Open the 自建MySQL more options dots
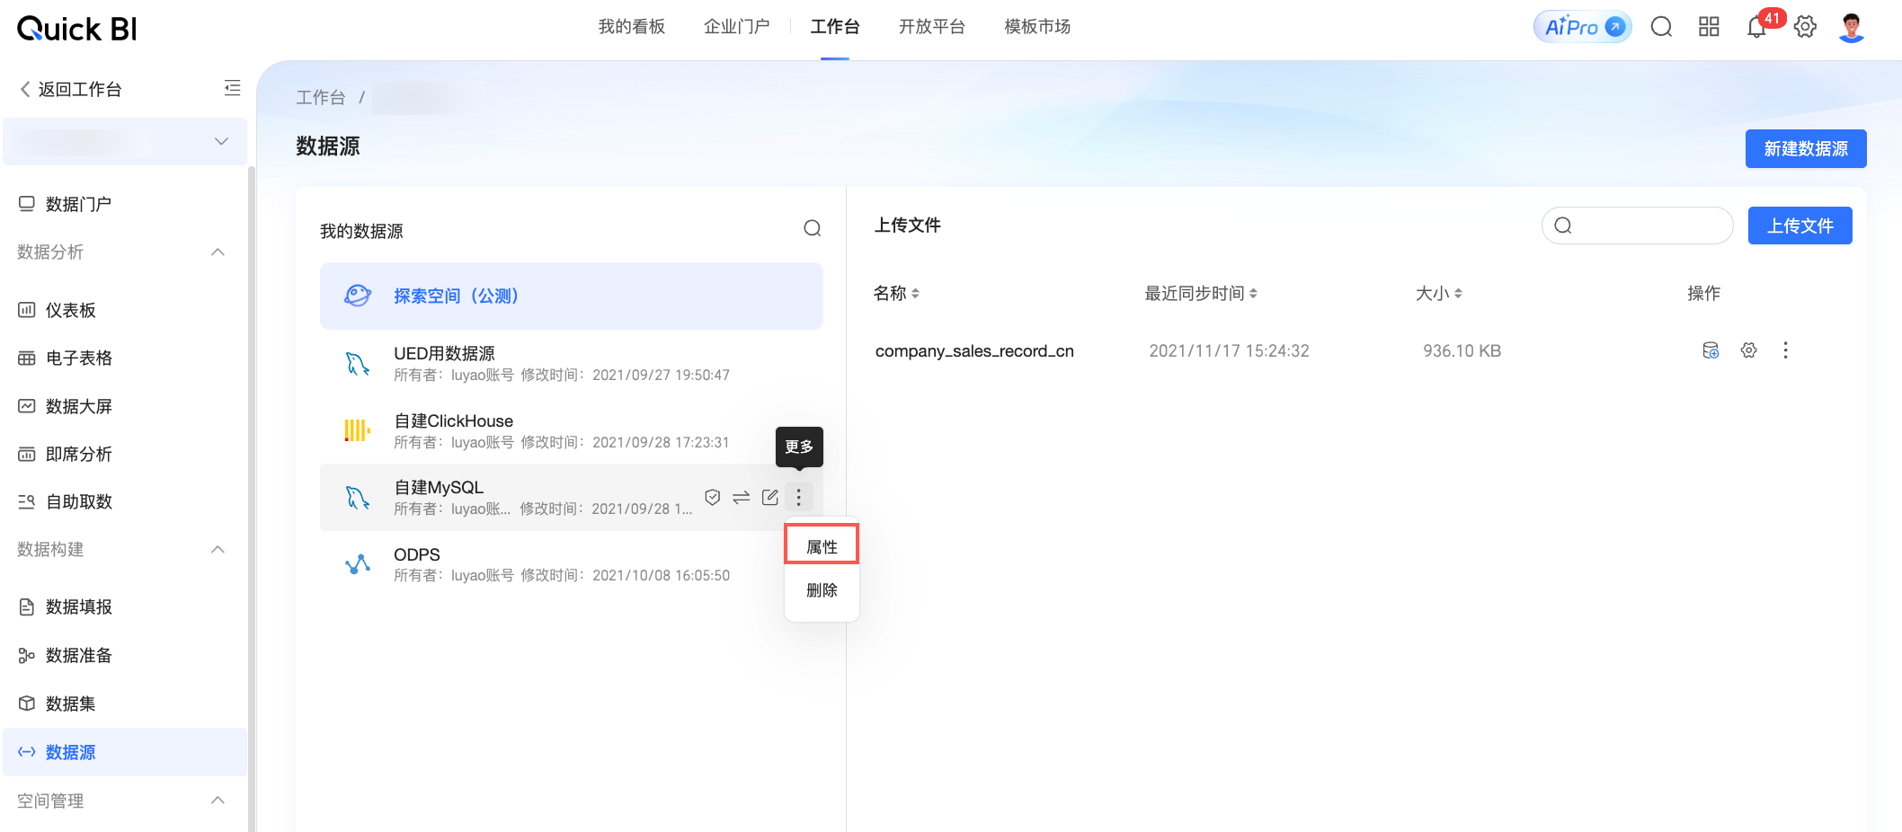Viewport: 1902px width, 832px height. [798, 497]
